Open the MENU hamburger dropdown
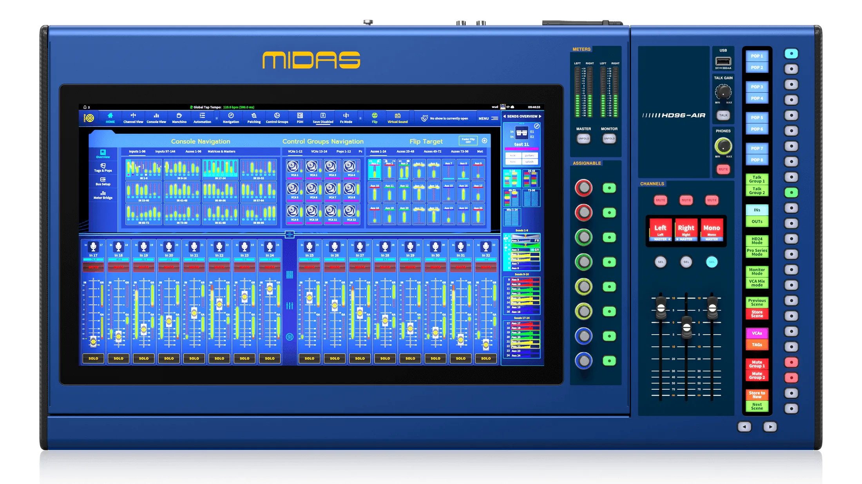The image size is (862, 484). pyautogui.click(x=494, y=118)
